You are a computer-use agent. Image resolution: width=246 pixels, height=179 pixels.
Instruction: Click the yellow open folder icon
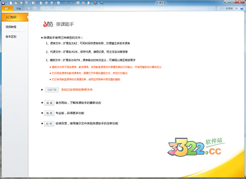pos(16,3)
